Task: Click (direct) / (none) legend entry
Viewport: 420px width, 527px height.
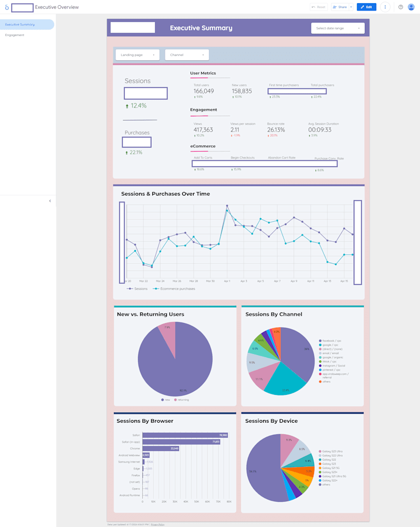Action: coord(330,349)
